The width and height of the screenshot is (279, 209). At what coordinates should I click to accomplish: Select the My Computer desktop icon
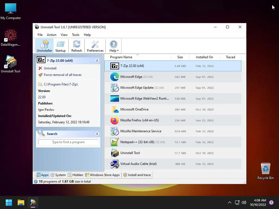click(11, 11)
